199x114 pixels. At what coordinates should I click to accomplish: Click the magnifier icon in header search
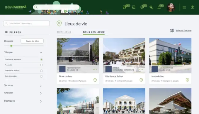coord(36,7)
